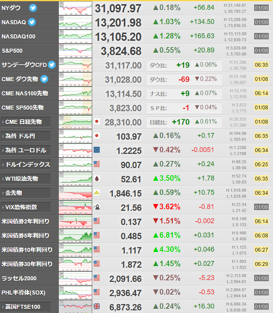The height and width of the screenshot is (313, 274).
Task: Expand the WTI原油先物 button
Action: pos(26,179)
